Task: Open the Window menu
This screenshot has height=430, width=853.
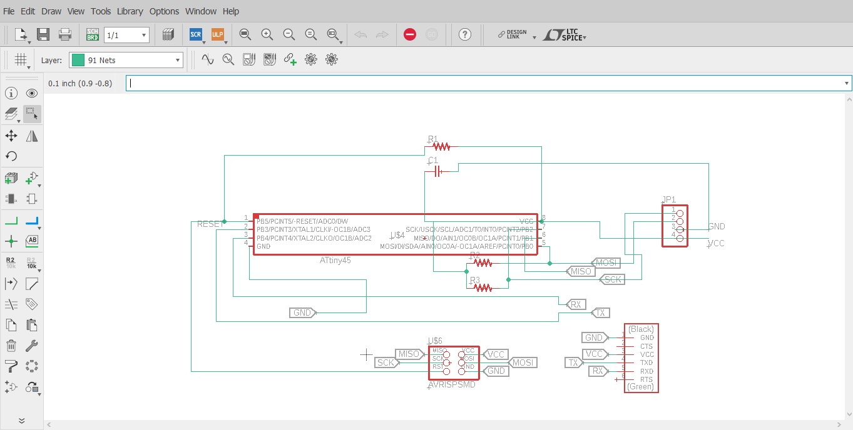Action: (x=201, y=11)
